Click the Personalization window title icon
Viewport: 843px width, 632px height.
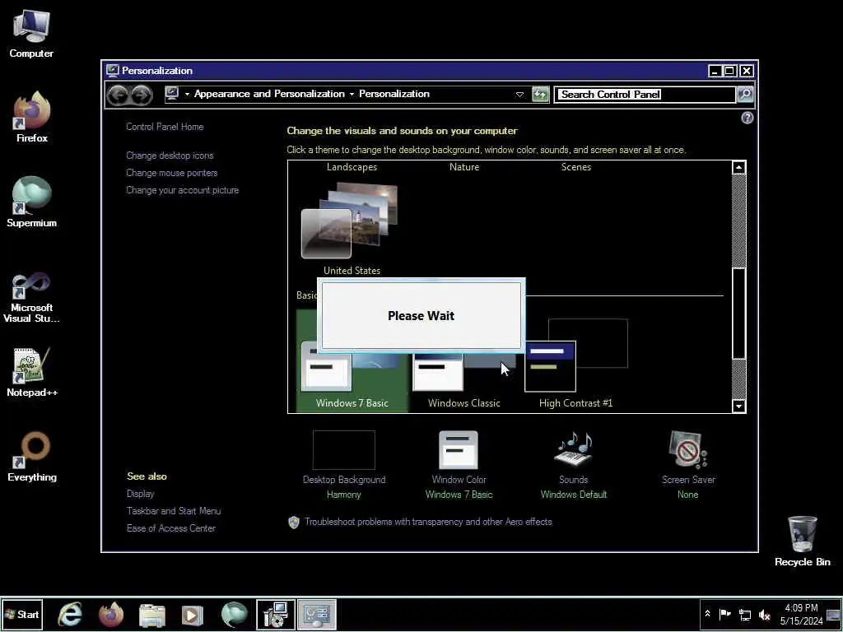click(x=112, y=71)
